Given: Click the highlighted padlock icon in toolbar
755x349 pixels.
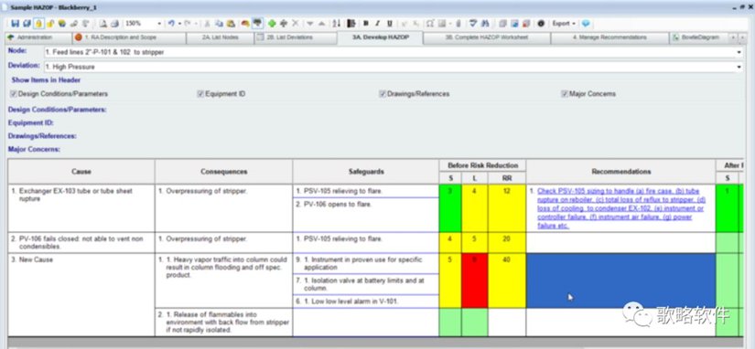Looking at the screenshot, I should [x=38, y=23].
